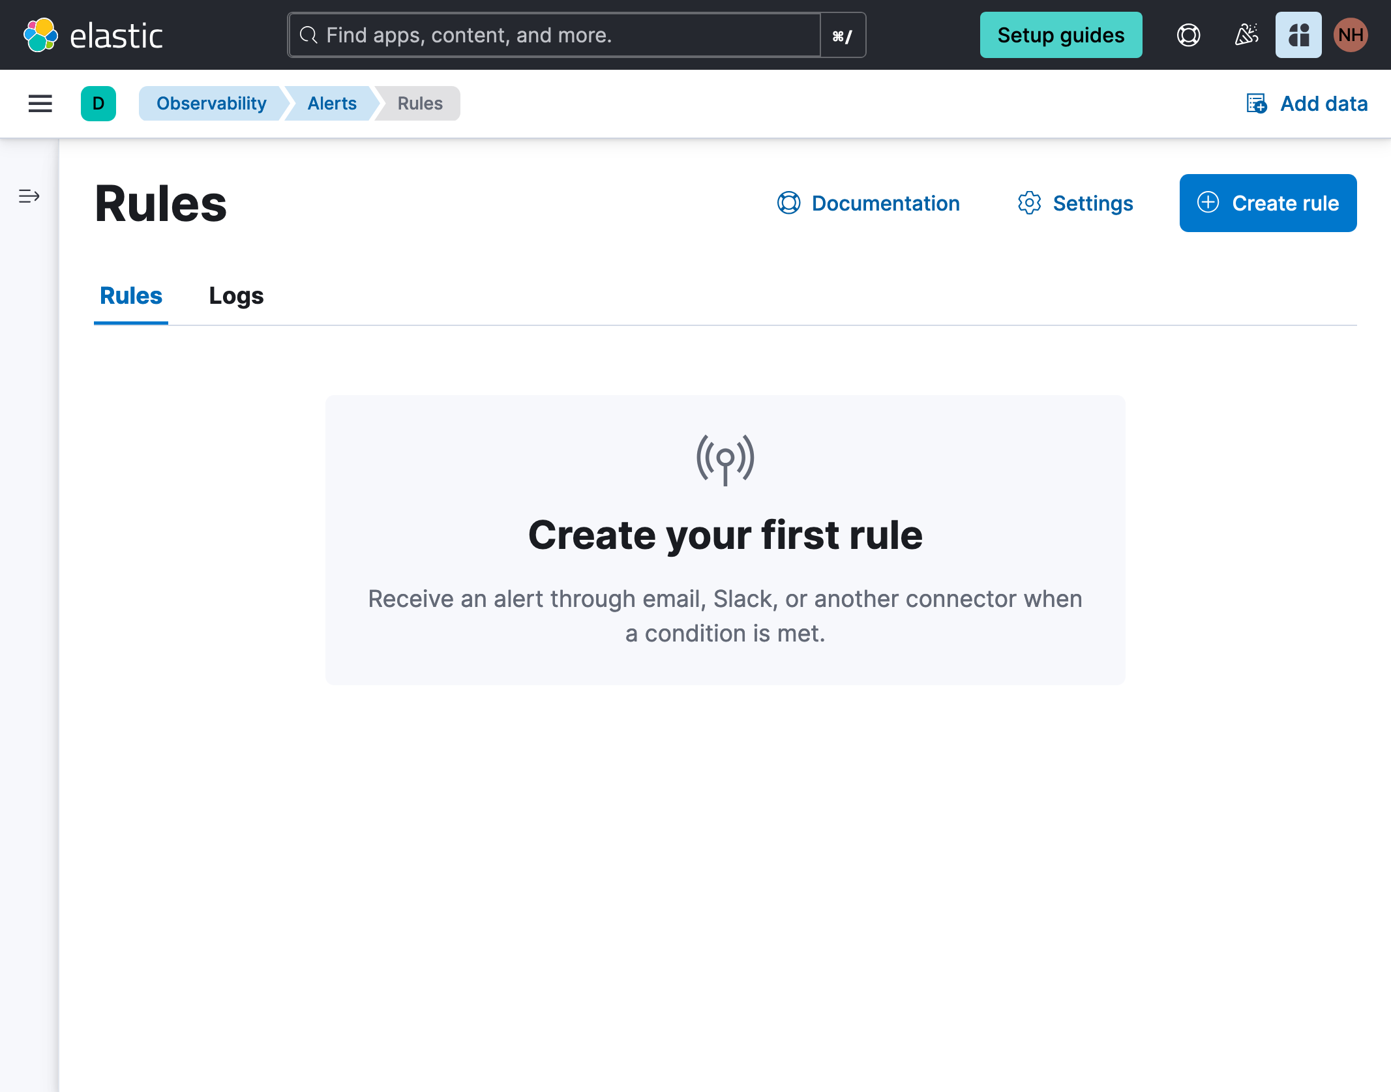Screen dimensions: 1391x1092
Task: Switch to the Logs tab
Action: (235, 295)
